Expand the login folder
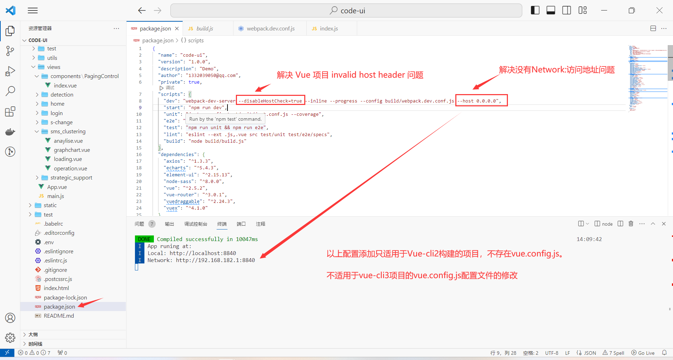 (x=37, y=113)
